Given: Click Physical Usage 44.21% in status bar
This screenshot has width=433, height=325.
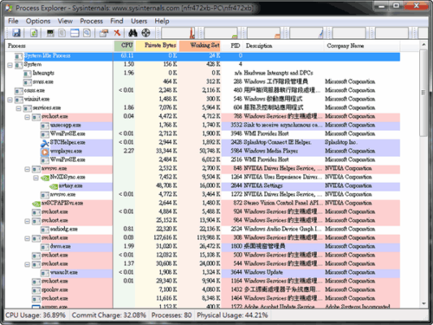Looking at the screenshot, I should point(232,315).
